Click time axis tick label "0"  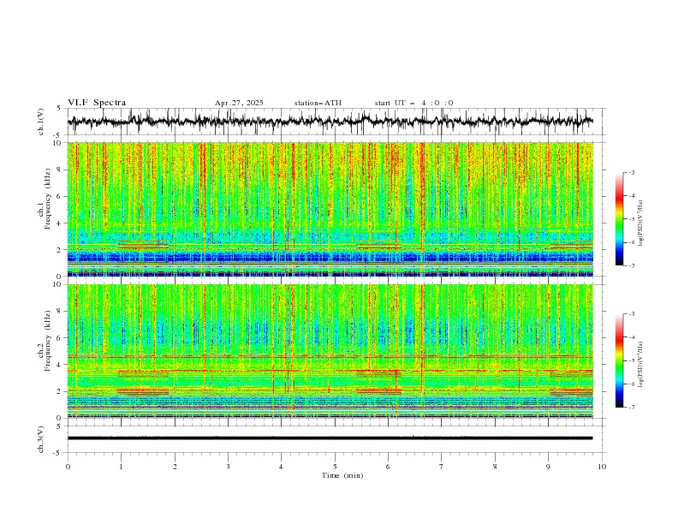tap(68, 467)
